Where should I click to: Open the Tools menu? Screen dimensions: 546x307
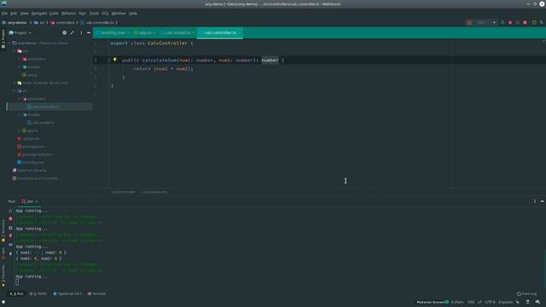(x=94, y=14)
